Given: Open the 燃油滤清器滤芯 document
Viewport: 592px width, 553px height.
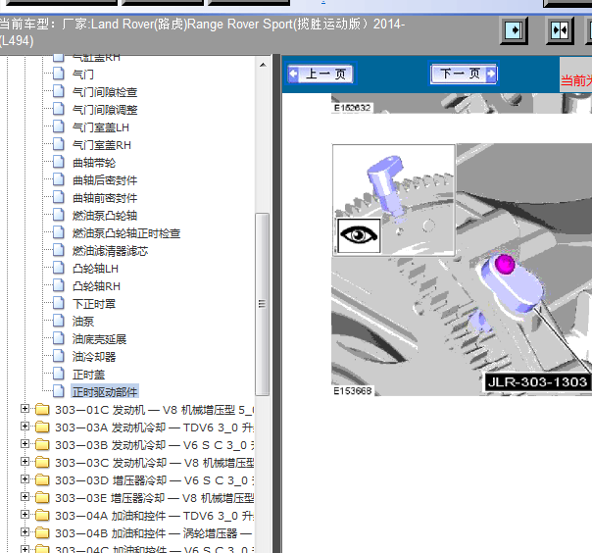Looking at the screenshot, I should (x=110, y=251).
